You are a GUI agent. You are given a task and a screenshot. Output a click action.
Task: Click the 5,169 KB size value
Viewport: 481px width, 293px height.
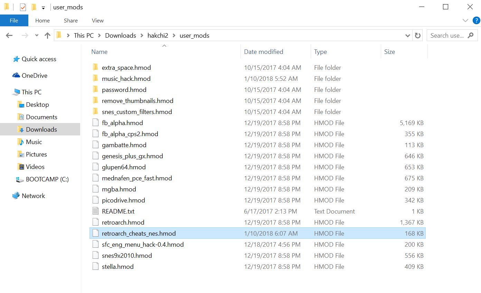pos(412,123)
